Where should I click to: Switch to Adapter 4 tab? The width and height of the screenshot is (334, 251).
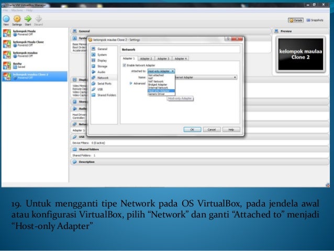pos(181,59)
